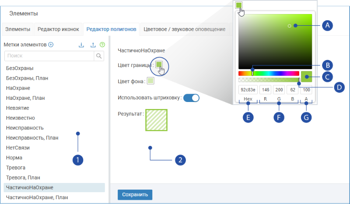350x204 pixels.
Task: Click the search magnifier icon
Action: 99,56
